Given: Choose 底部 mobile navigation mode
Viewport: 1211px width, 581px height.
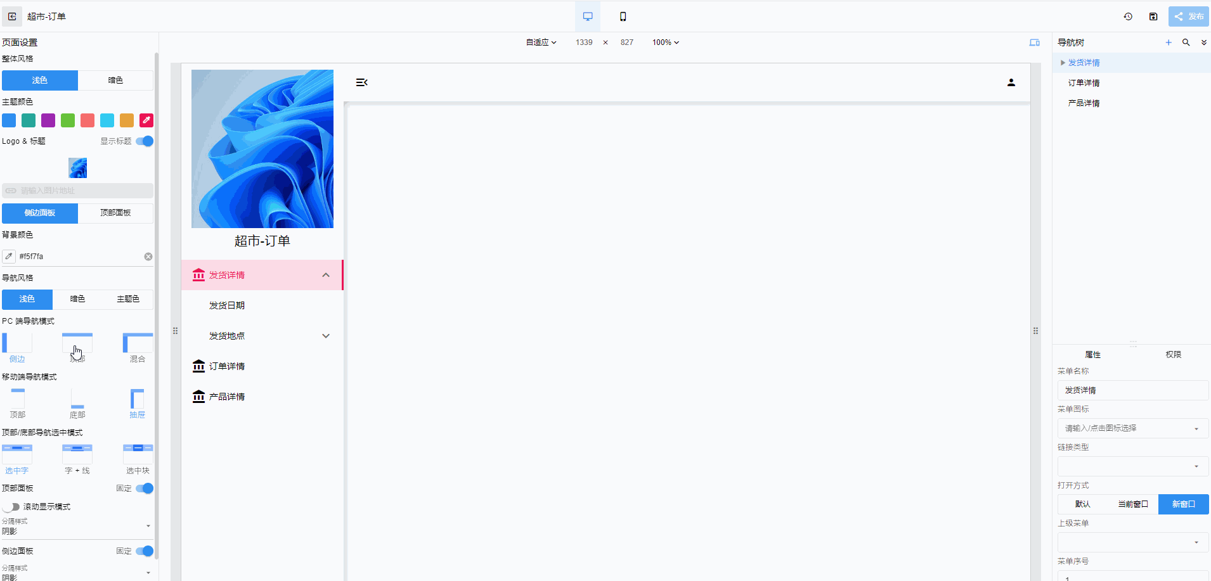Looking at the screenshot, I should tap(77, 404).
